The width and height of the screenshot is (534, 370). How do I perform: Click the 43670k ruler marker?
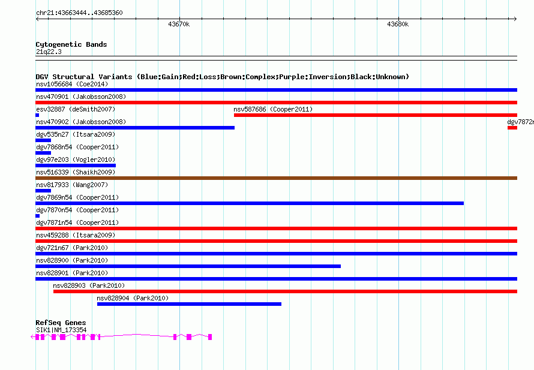click(179, 24)
